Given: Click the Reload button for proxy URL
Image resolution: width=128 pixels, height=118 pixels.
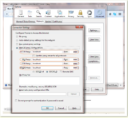Looking at the screenshot, I should [x=73, y=94].
